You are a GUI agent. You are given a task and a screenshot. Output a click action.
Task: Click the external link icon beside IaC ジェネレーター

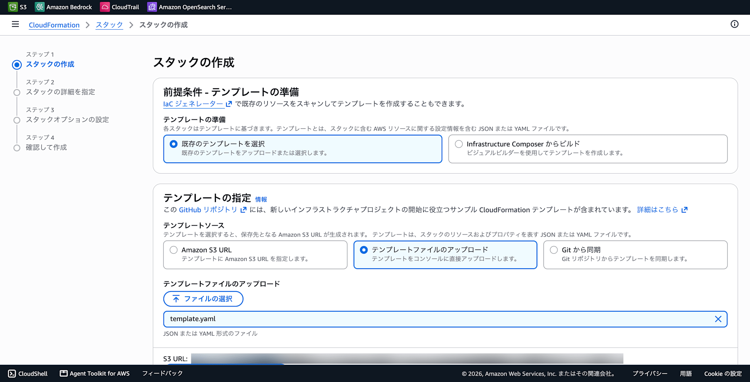pyautogui.click(x=229, y=104)
